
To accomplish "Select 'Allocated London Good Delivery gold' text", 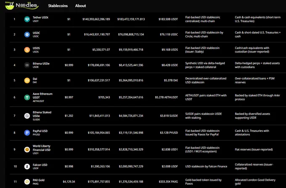I will pyautogui.click(x=255, y=182).
